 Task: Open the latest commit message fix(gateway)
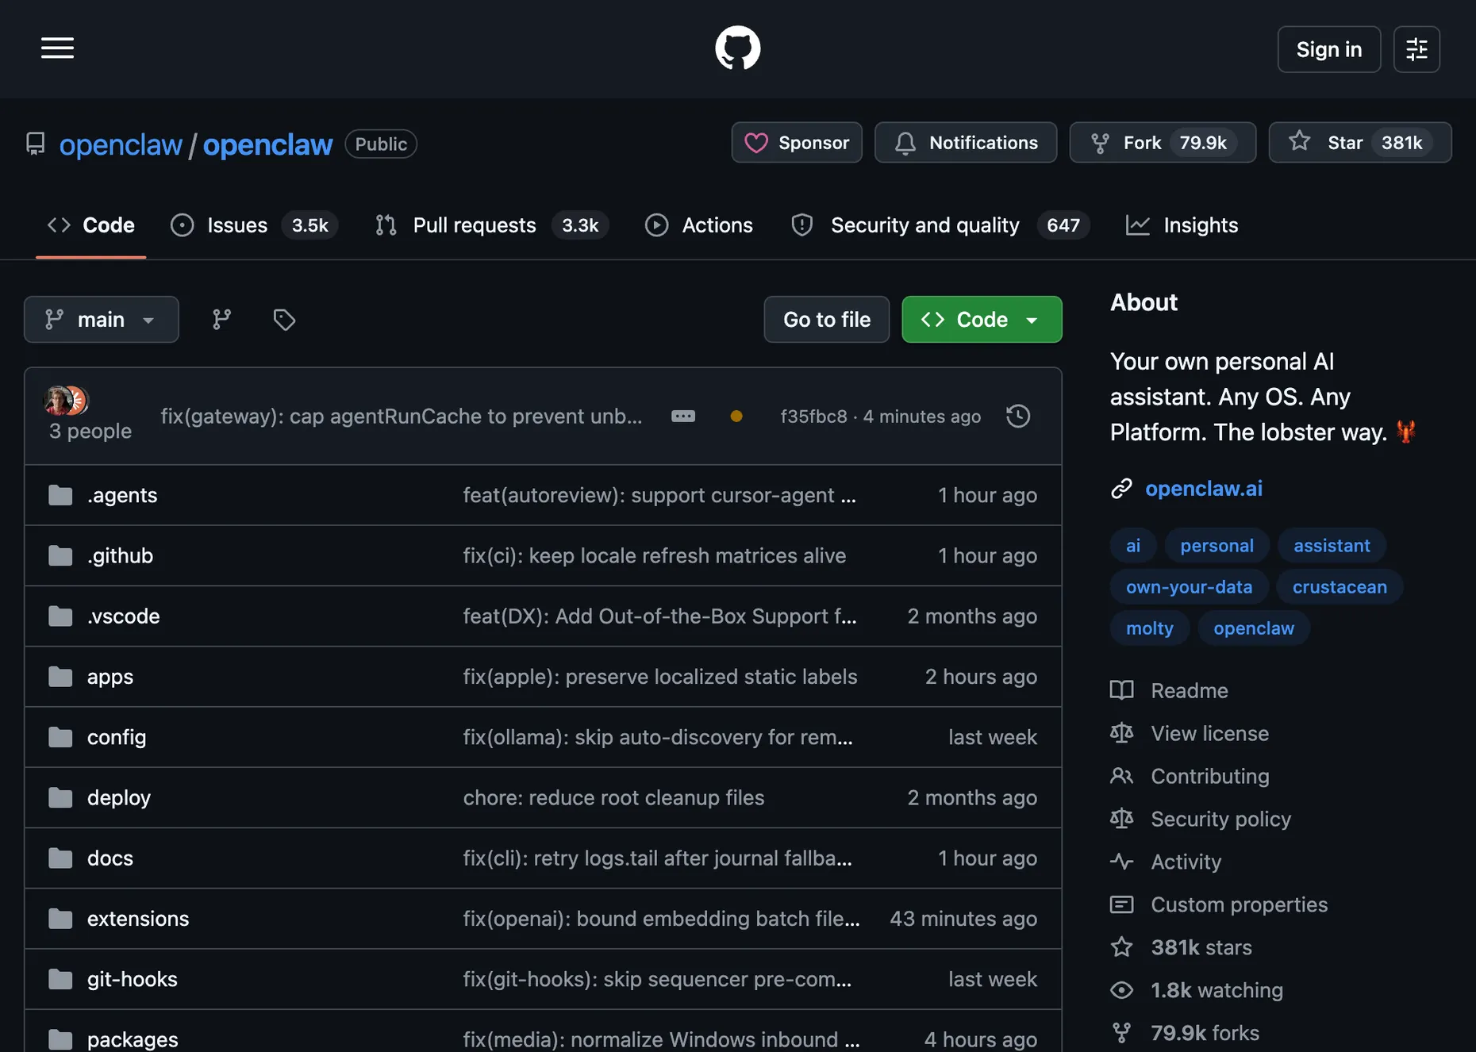[402, 417]
